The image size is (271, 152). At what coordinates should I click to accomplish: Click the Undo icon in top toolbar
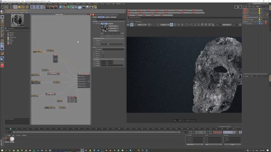pyautogui.click(x=3, y=7)
